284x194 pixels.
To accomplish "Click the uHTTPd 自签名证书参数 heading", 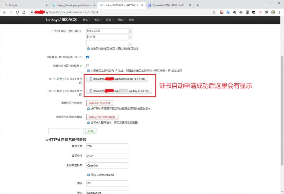I will tap(66, 139).
